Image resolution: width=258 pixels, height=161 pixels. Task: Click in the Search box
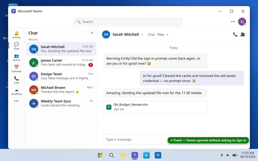coord(128,22)
